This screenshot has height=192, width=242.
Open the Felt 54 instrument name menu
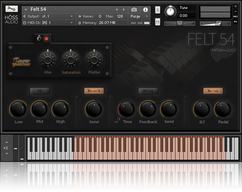(26, 10)
